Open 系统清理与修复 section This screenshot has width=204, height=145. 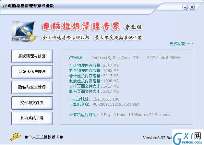coord(32,56)
